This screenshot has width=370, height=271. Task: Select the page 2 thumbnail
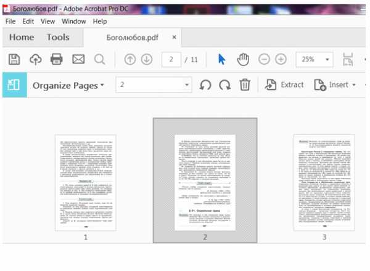pos(205,183)
